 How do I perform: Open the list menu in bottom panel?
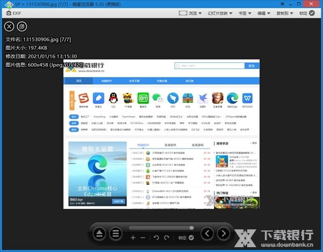click(115, 234)
